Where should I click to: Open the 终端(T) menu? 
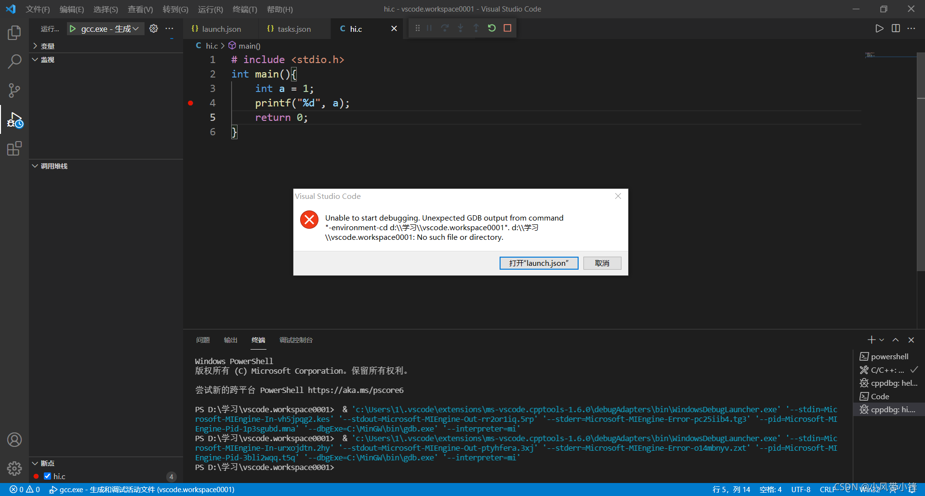(x=244, y=9)
